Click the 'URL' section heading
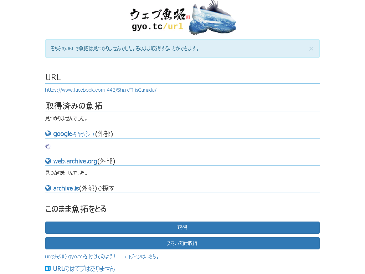This screenshot has height=274, width=365. click(53, 77)
